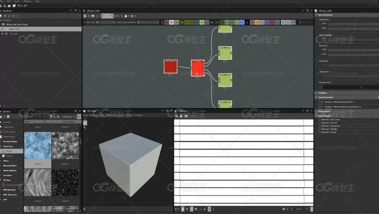
Task: Add black Pixel Processor node from toolbar
Action: click(x=247, y=22)
